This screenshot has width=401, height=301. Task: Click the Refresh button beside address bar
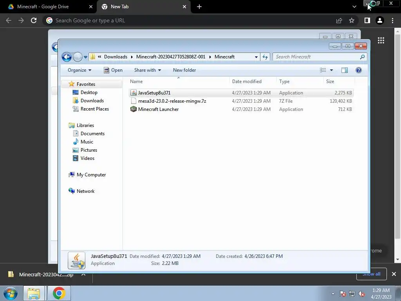point(265,57)
